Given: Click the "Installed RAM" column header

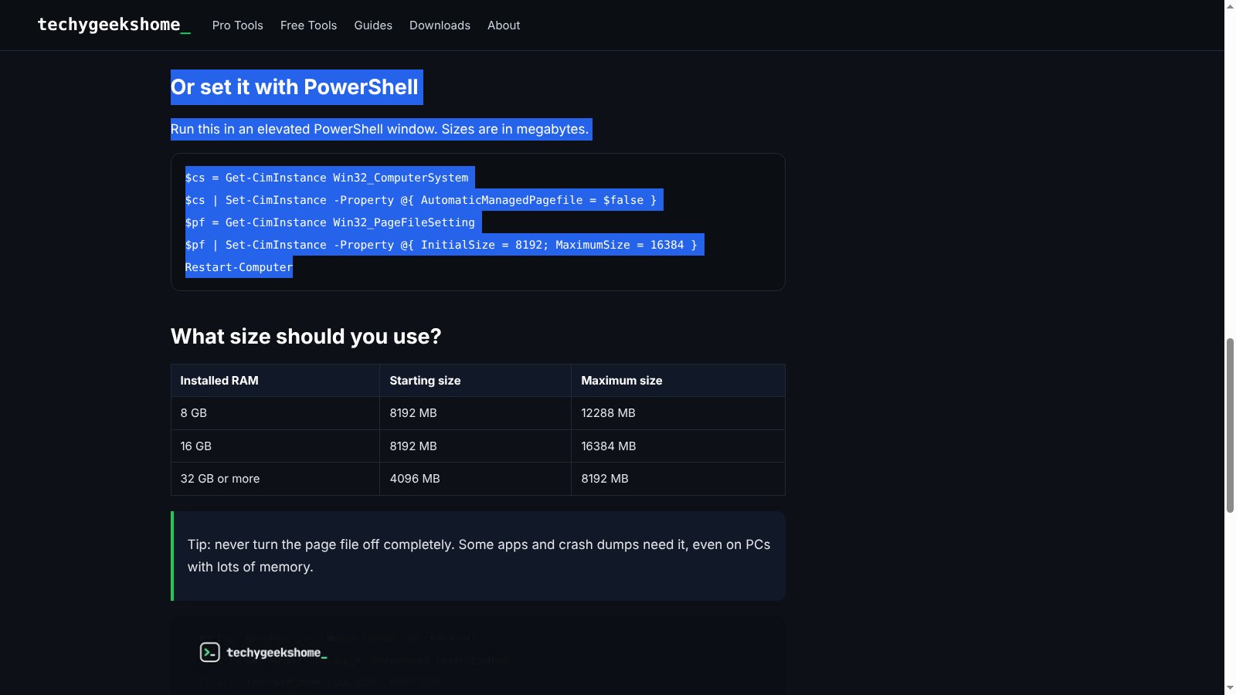Looking at the screenshot, I should 275,381.
